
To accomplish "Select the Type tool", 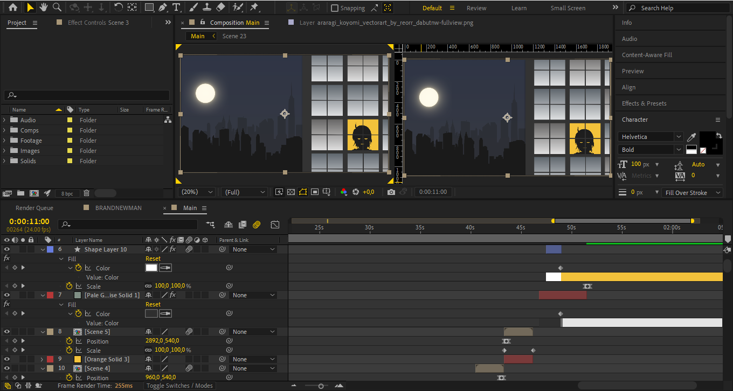I will 176,8.
